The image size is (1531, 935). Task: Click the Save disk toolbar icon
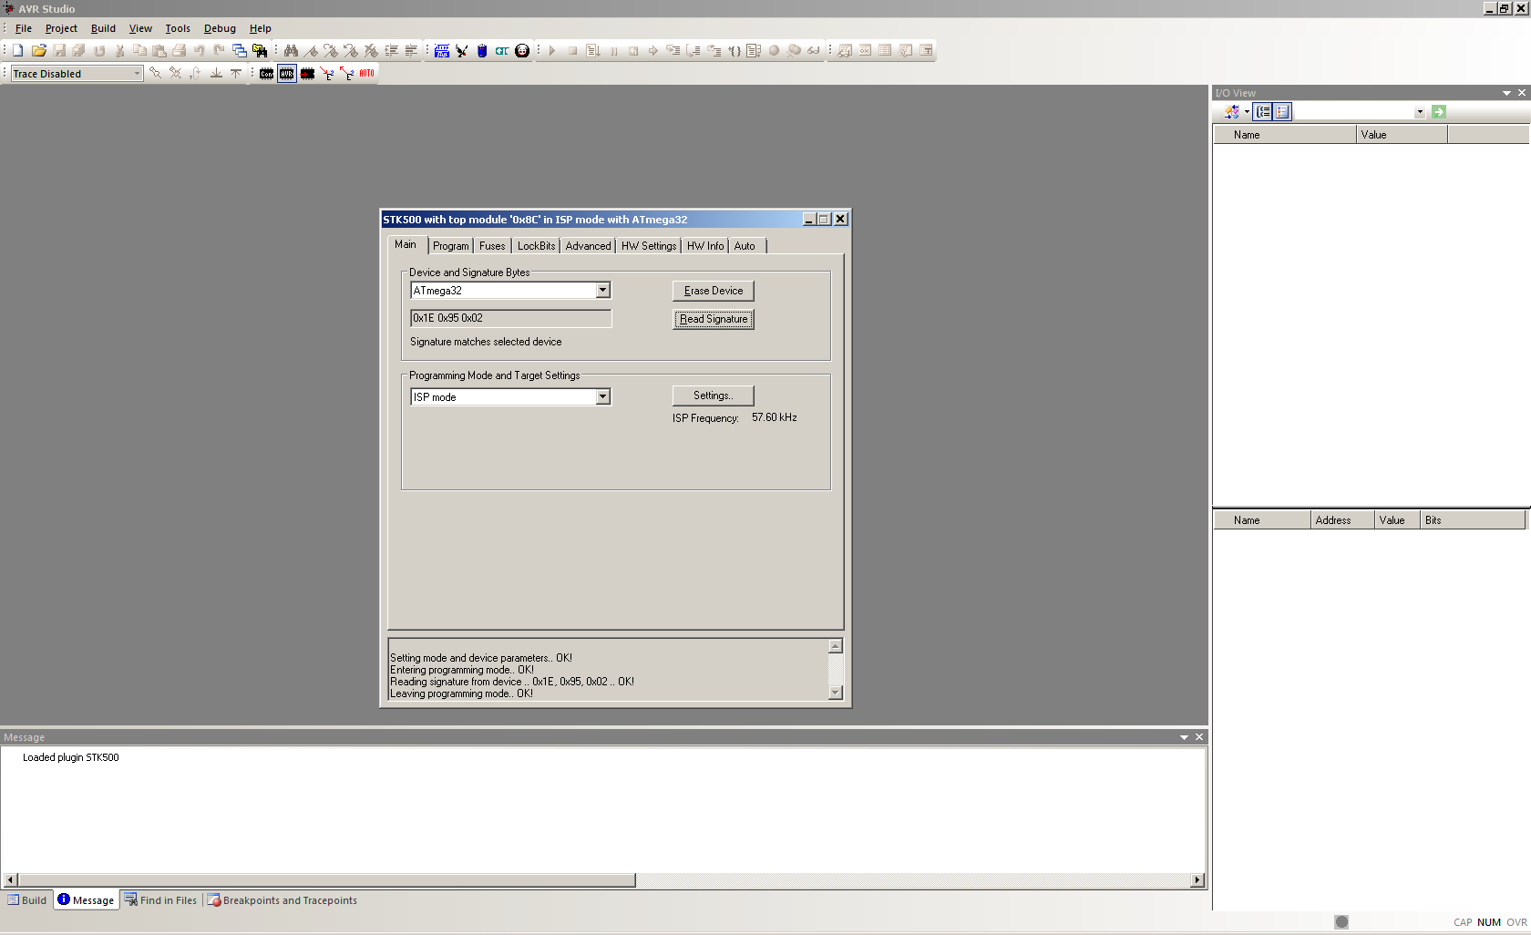(59, 50)
